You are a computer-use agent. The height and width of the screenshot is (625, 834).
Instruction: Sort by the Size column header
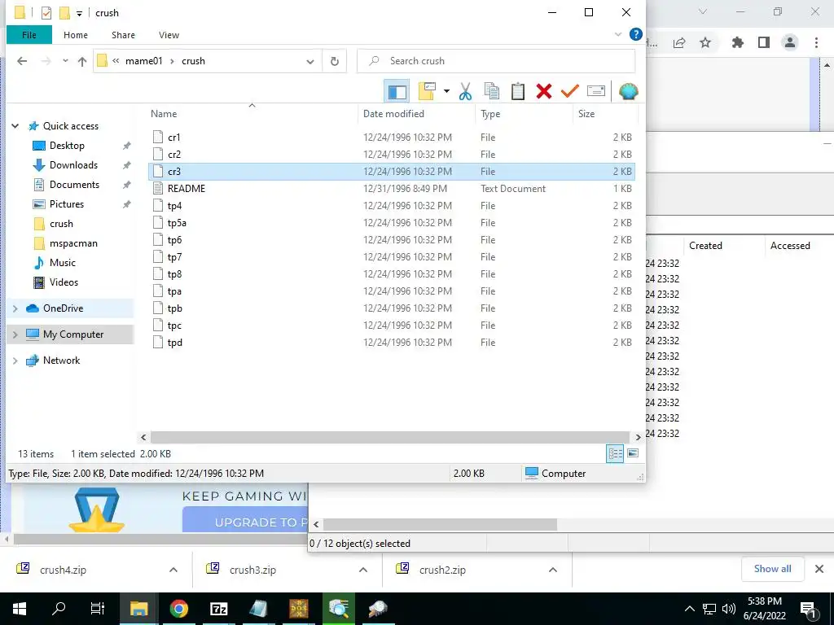pos(605,114)
